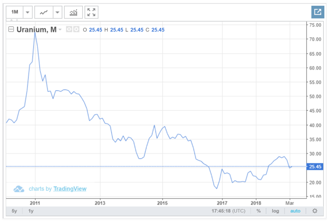This screenshot has height=222, width=331.
Task: Select the 5y date range
Action: [14, 211]
